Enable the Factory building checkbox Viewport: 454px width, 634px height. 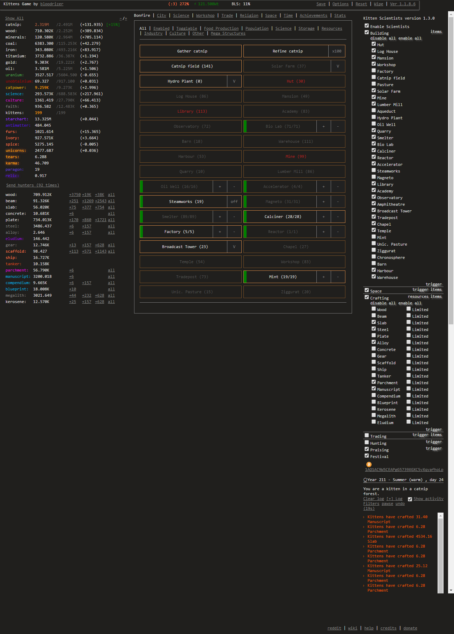[x=374, y=71]
